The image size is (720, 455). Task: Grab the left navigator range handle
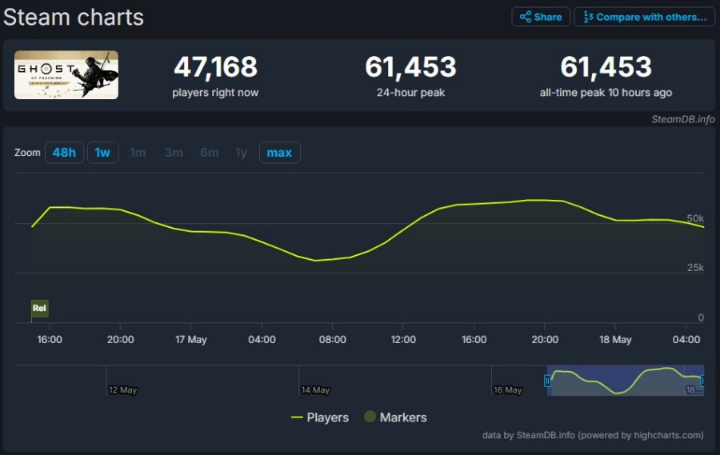[x=547, y=381]
